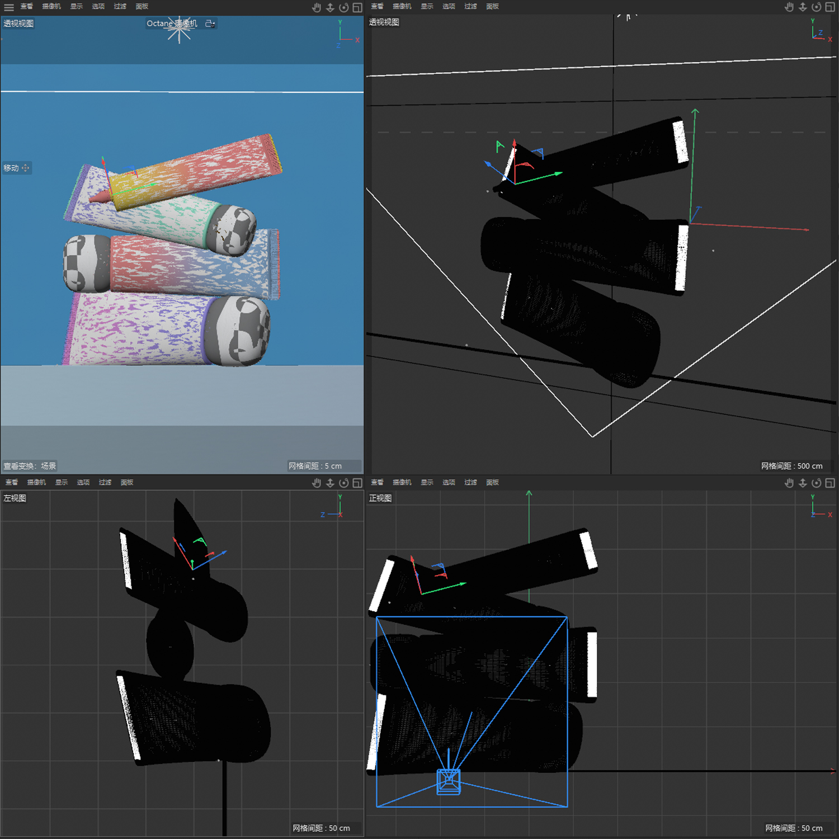Open 显示 menu in 左视图 viewport
This screenshot has height=839, width=839.
[62, 483]
